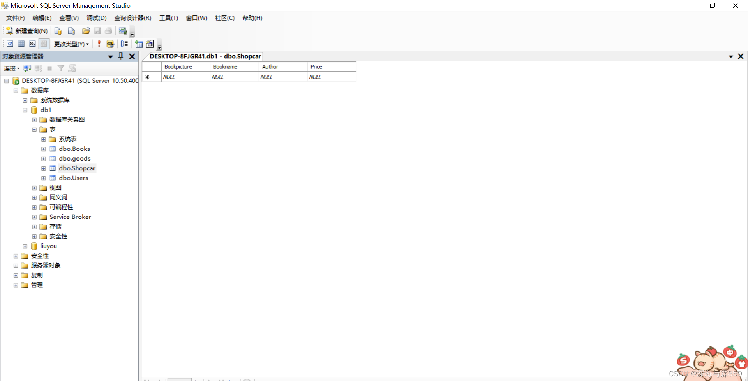Show the SQL pane in query designer

pyautogui.click(x=33, y=44)
